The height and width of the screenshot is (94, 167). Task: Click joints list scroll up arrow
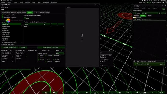point(22,24)
